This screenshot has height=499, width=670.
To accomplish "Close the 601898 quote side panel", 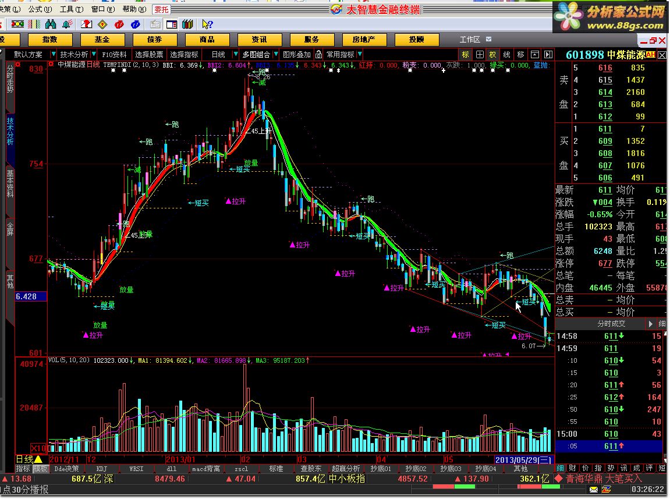I will pyautogui.click(x=662, y=55).
